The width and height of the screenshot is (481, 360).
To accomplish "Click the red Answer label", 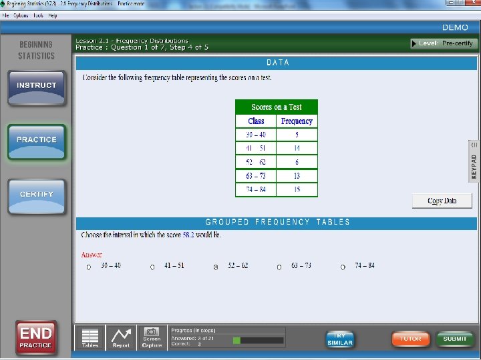I will (x=92, y=255).
